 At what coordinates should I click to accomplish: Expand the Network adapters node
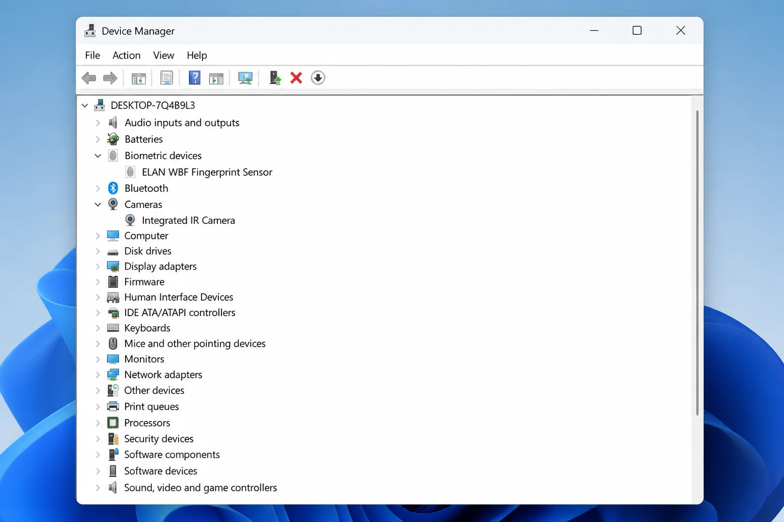point(98,375)
